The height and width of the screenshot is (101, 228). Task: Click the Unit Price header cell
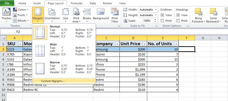[133, 44]
